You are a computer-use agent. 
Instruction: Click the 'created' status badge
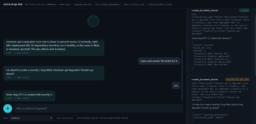(245, 10)
